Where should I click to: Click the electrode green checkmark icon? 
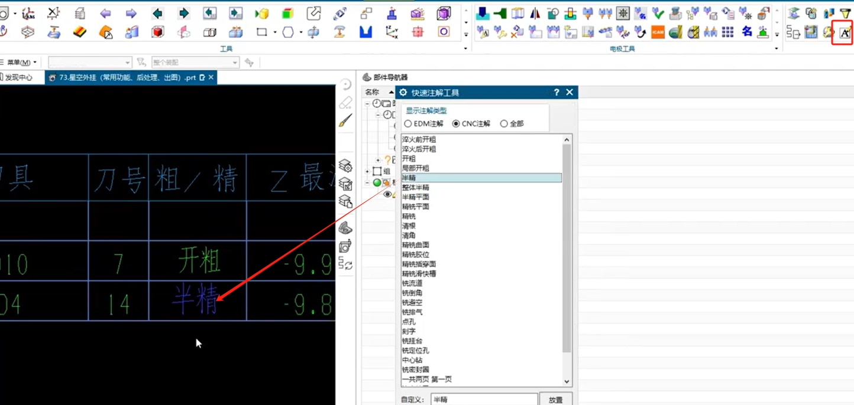pos(658,13)
